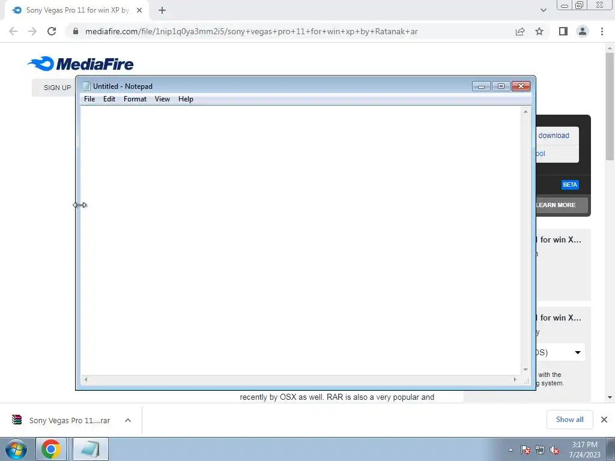This screenshot has width=615, height=461.
Task: Click Chrome page scrollbar up arrow
Action: click(x=610, y=48)
